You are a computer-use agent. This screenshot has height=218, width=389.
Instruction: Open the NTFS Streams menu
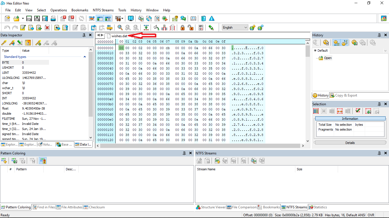[103, 10]
